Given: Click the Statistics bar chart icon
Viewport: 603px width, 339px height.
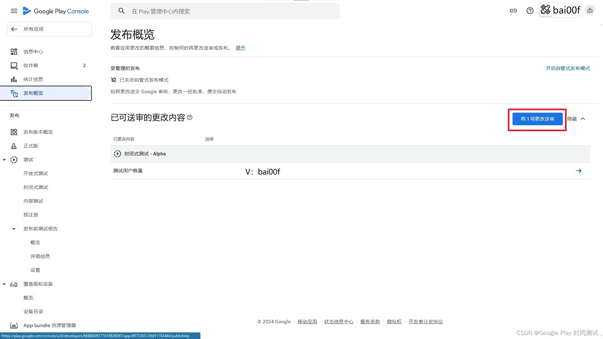Looking at the screenshot, I should 14,79.
